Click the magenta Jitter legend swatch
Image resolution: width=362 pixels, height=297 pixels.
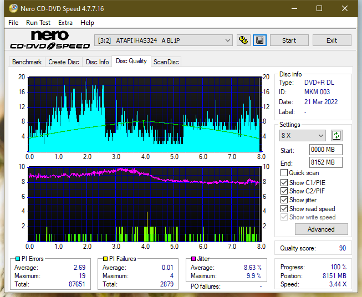coord(193,259)
